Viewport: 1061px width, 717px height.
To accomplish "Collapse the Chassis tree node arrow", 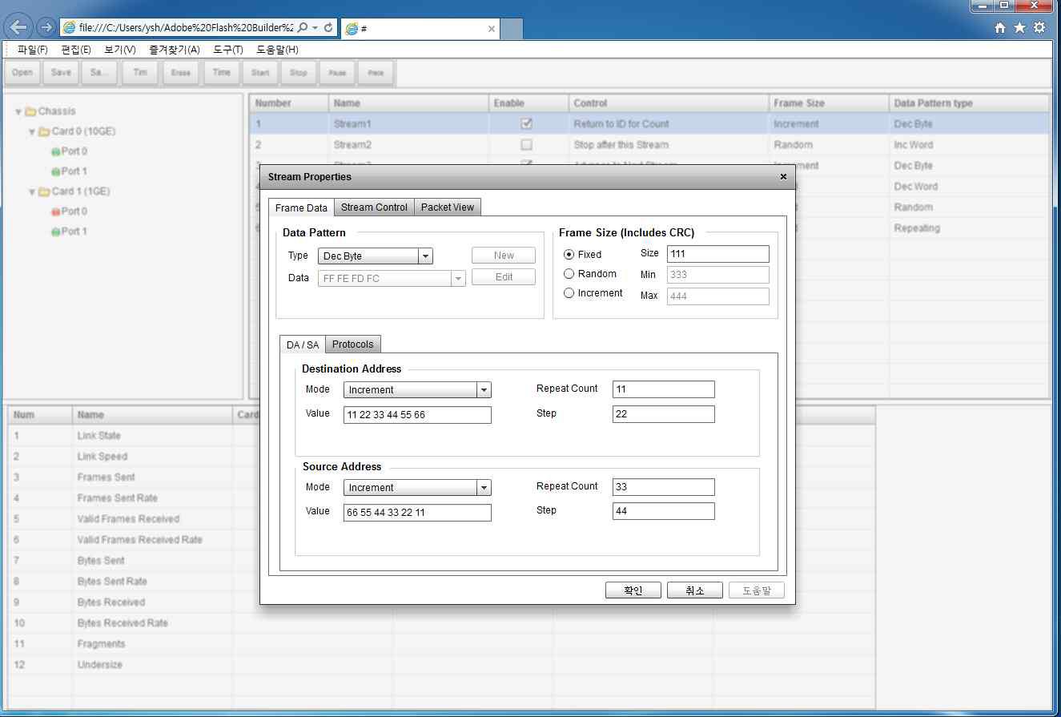I will click(18, 112).
